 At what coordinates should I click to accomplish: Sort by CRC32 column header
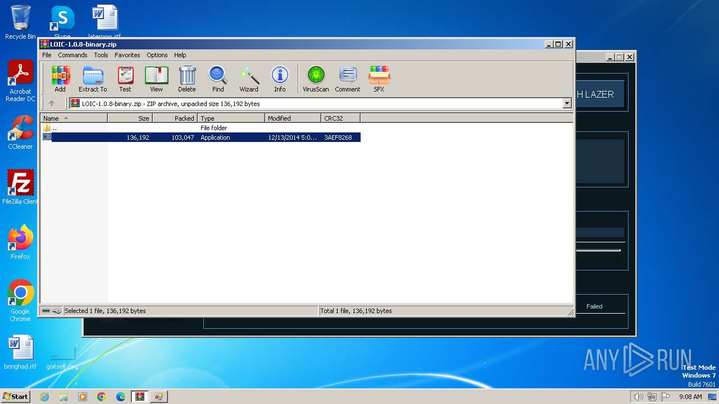(341, 118)
